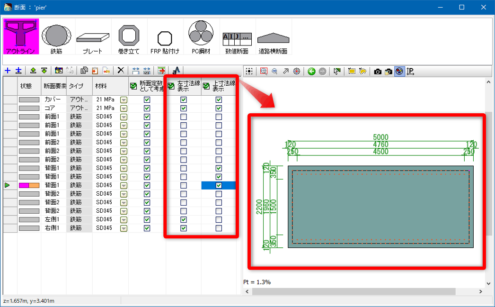495x307 pixels.
Task: Uncheck 左寸法線表示 for the 右側1 row
Action: coord(184,228)
